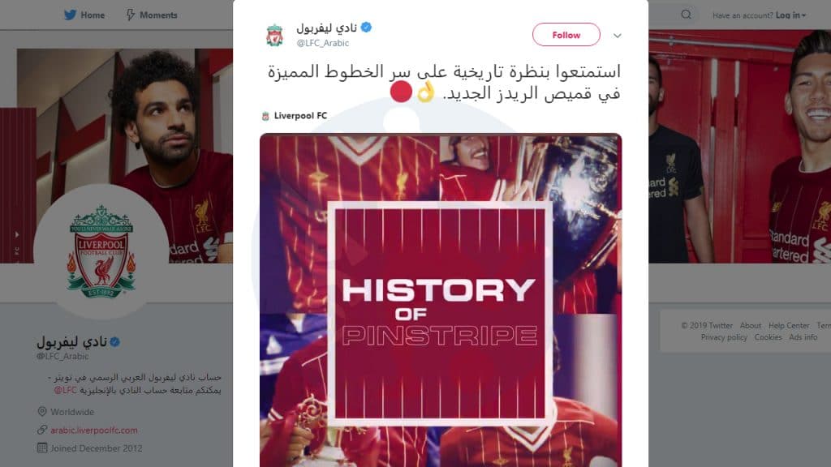Image resolution: width=831 pixels, height=467 pixels.
Task: Open Moments via the lightning bolt icon
Action: click(131, 15)
